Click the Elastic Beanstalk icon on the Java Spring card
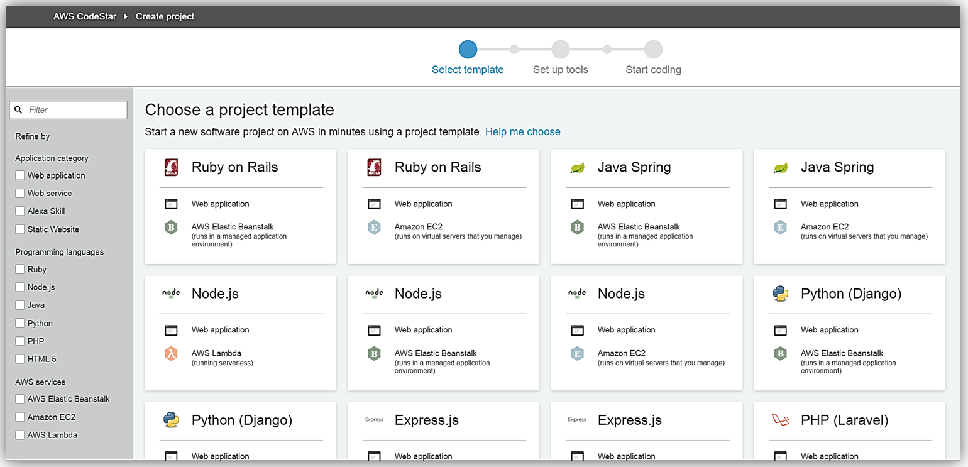The image size is (968, 467). (577, 228)
